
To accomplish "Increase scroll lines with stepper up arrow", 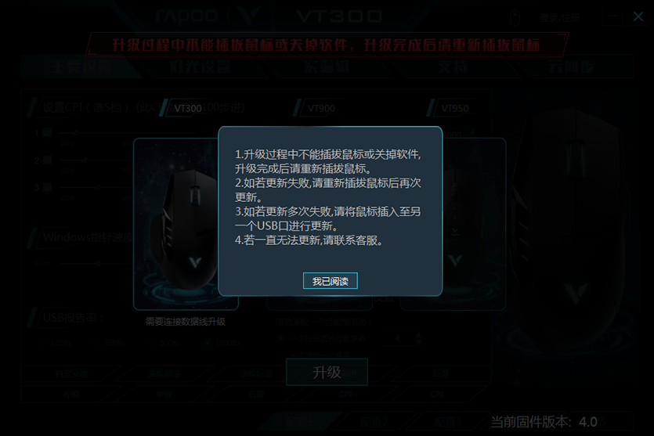I will pyautogui.click(x=418, y=335).
